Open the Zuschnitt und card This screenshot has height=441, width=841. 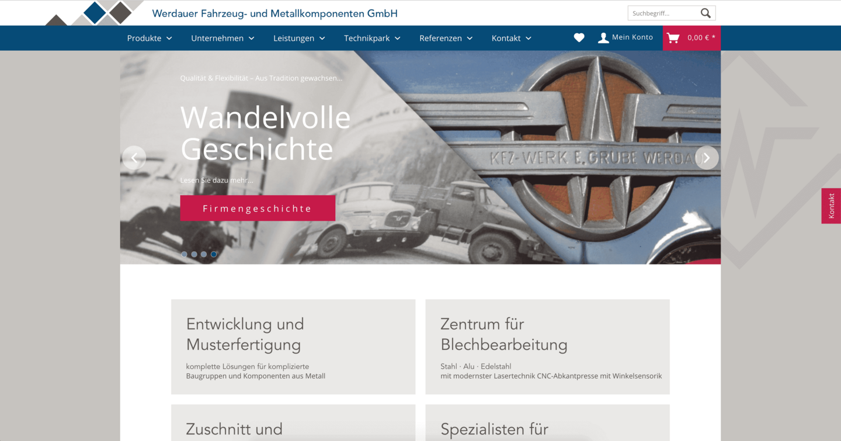pyautogui.click(x=293, y=423)
